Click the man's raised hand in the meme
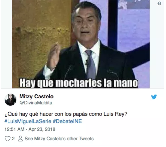Image resolution: width=166 pixels, height=147 pixels. (54, 56)
